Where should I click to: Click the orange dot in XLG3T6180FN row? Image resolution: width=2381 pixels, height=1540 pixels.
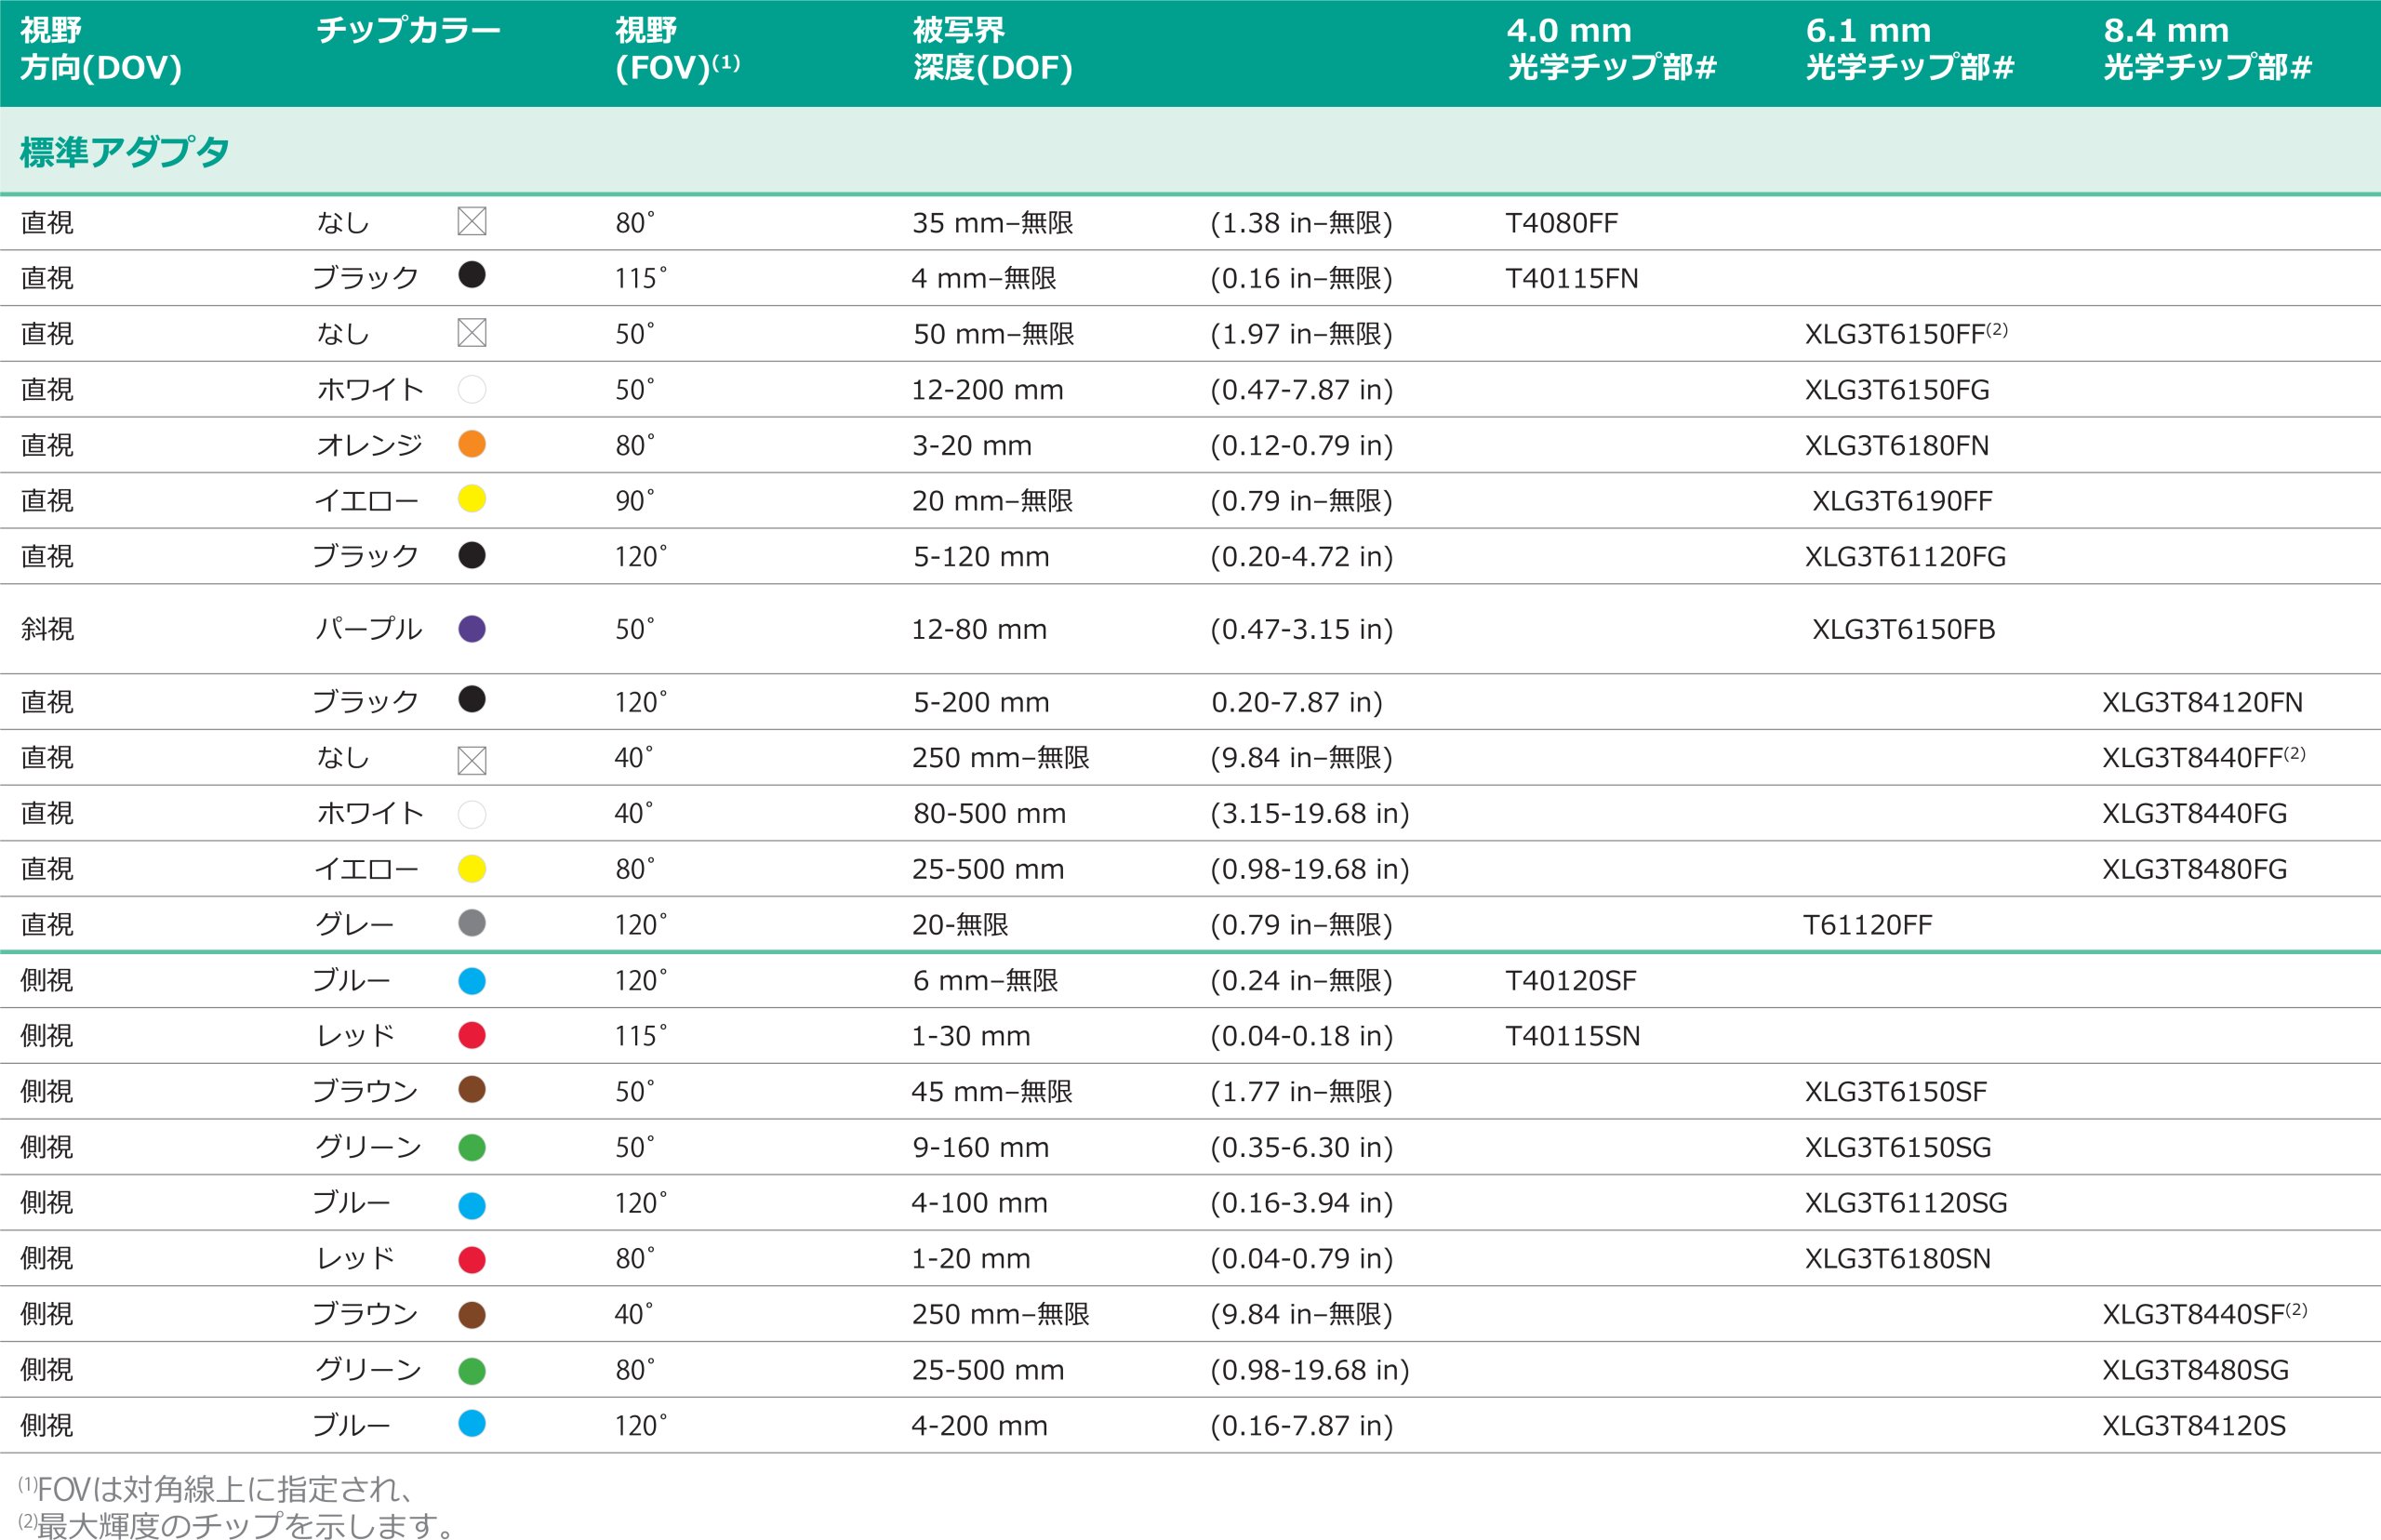click(472, 444)
